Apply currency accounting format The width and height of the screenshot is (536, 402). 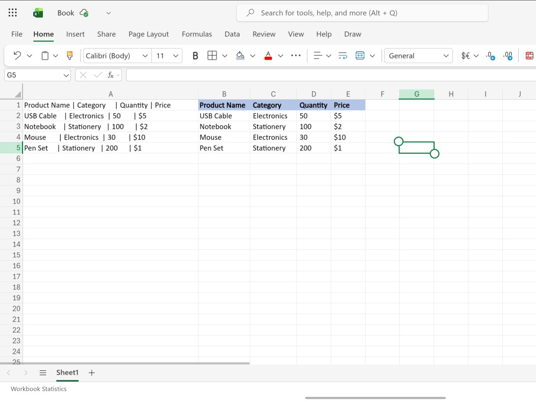466,56
